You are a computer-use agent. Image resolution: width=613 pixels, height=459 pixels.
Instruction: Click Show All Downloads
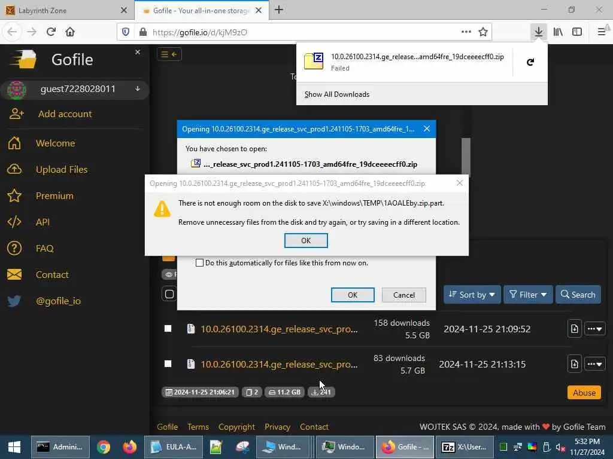coord(337,94)
